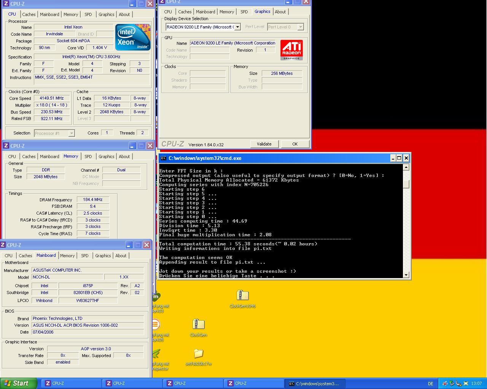487x389 pixels.
Task: Open SPD tab in the Processor CPU-Z window
Action: point(88,14)
